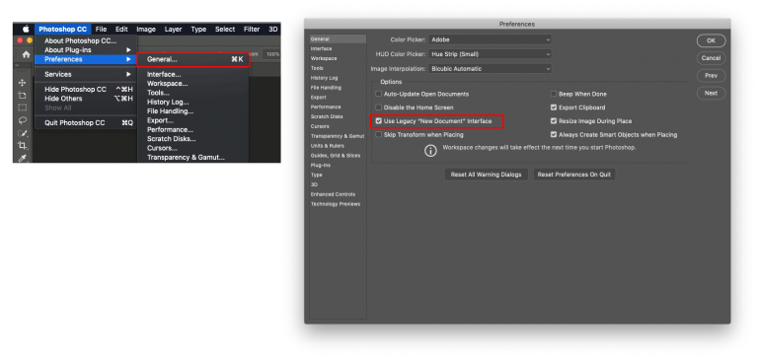Viewport: 758px width, 360px height.
Task: Select the Artboard tool icon
Action: tap(23, 96)
